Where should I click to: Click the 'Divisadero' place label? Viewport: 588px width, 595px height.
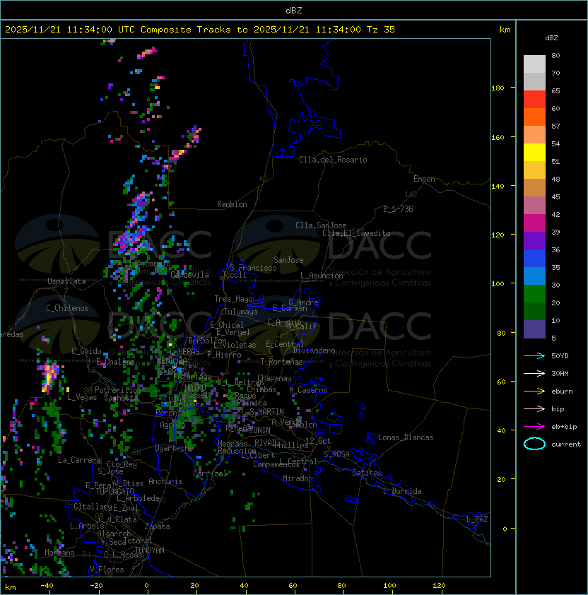[314, 350]
